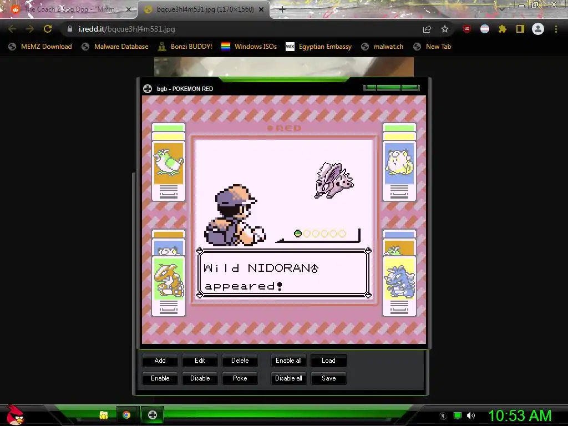Open the MEMZ Download bookmark
568x426 pixels.
coord(40,47)
